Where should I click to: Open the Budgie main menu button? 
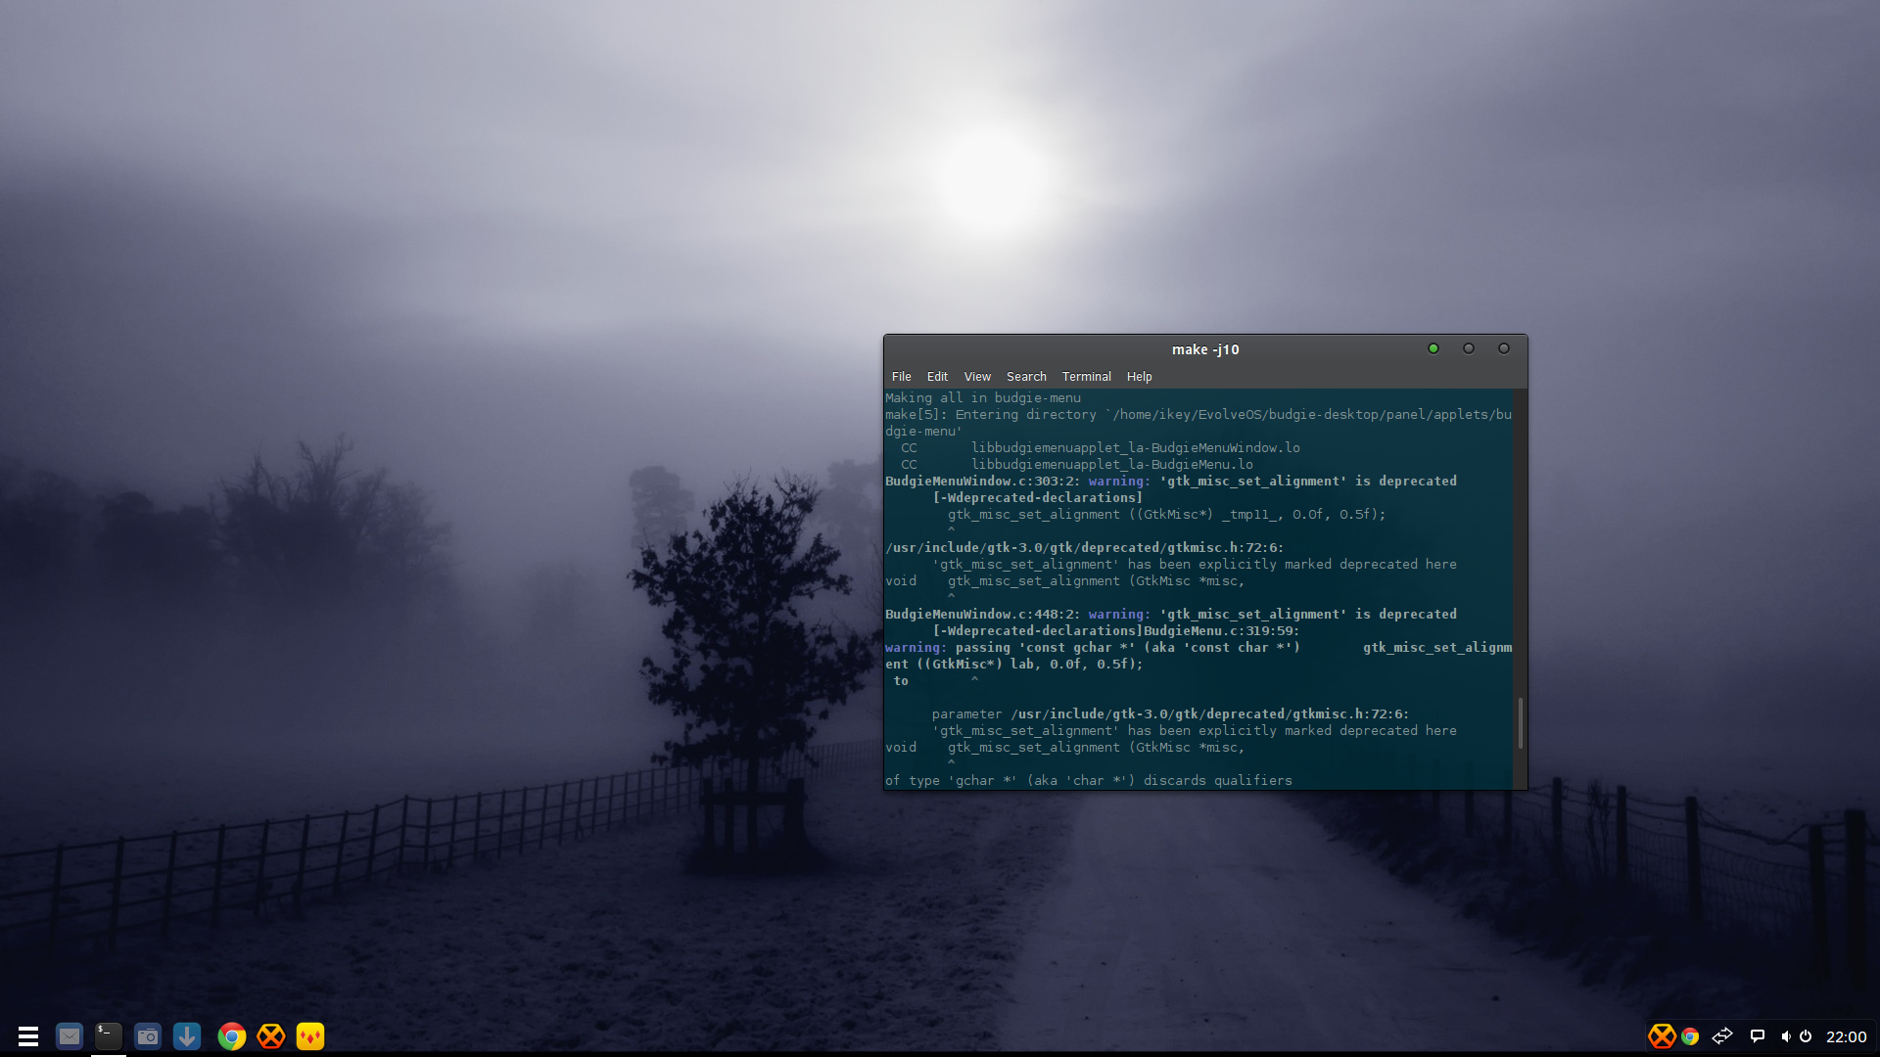(x=28, y=1035)
